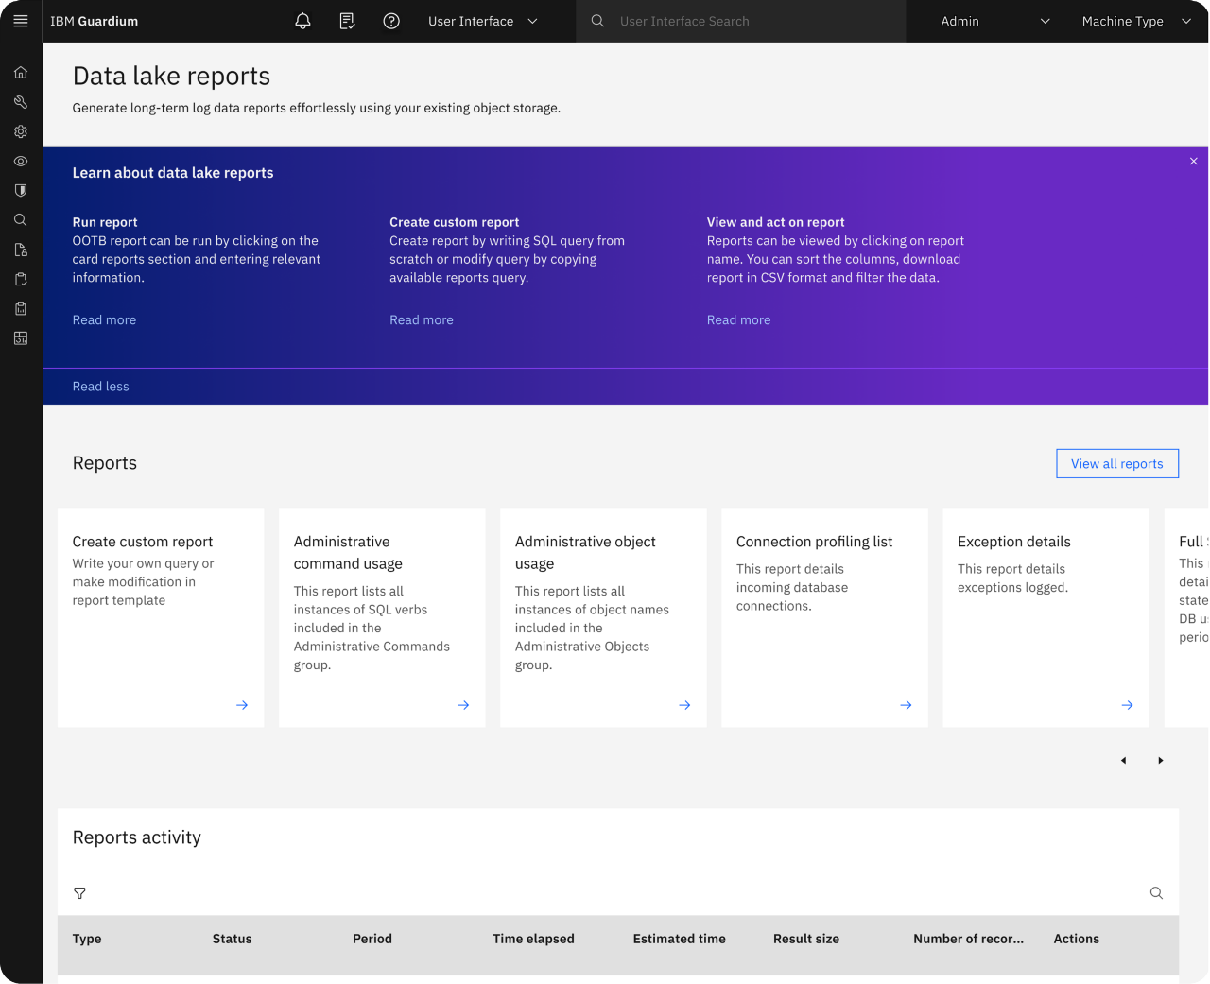Open the hamburger navigation menu

pyautogui.click(x=21, y=21)
